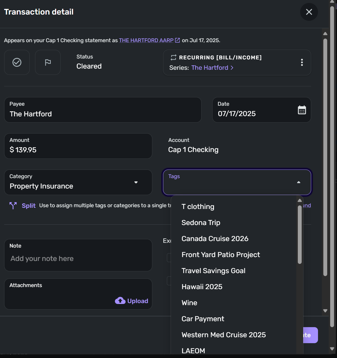Click the Upload attachment button
Screen dimensions: 337x358
click(132, 301)
